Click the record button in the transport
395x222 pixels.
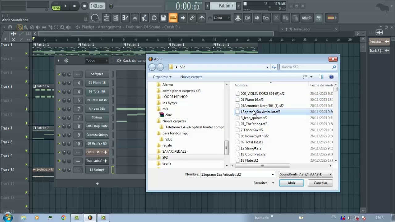tap(85, 6)
